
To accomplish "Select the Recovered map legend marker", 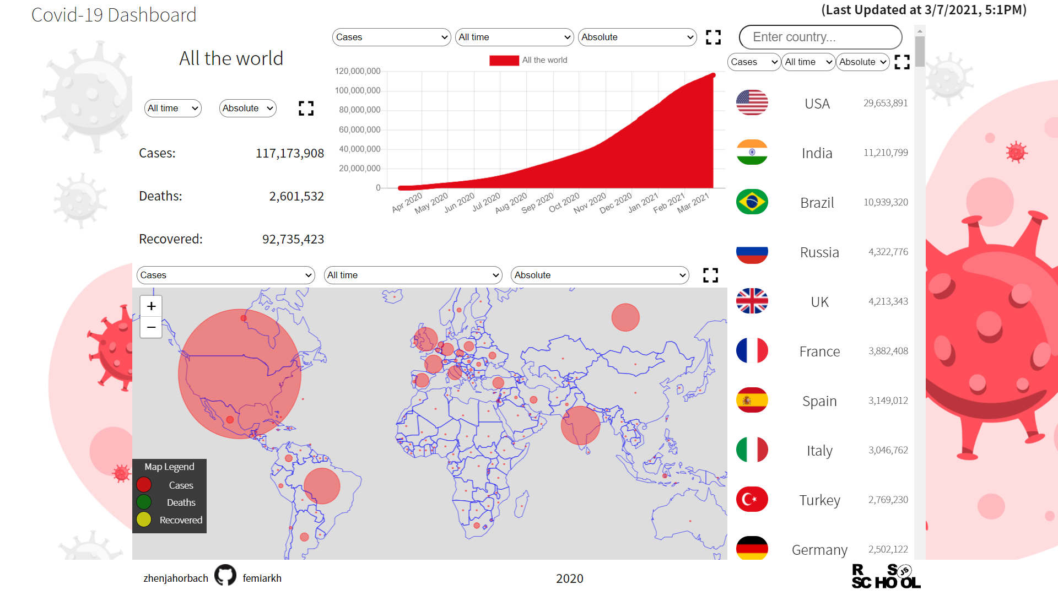I will point(144,520).
